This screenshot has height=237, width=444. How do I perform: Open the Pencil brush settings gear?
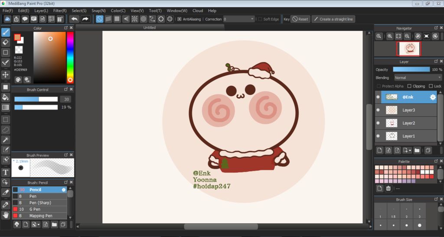click(x=64, y=190)
